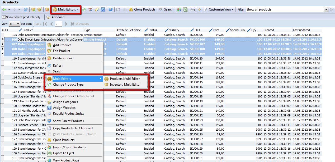Click the Assign Websites globe icon in toolbar

tap(103, 9)
